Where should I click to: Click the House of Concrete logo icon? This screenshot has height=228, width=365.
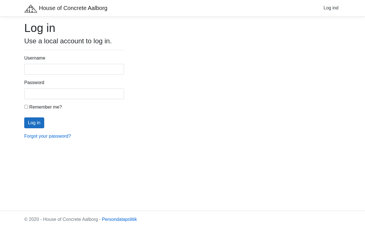[x=31, y=9]
